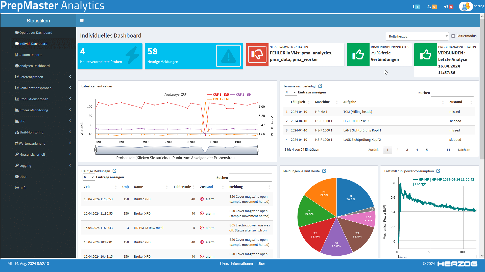Sort messages table by Meldung column
Image resolution: width=485 pixels, height=272 pixels.
pyautogui.click(x=250, y=187)
